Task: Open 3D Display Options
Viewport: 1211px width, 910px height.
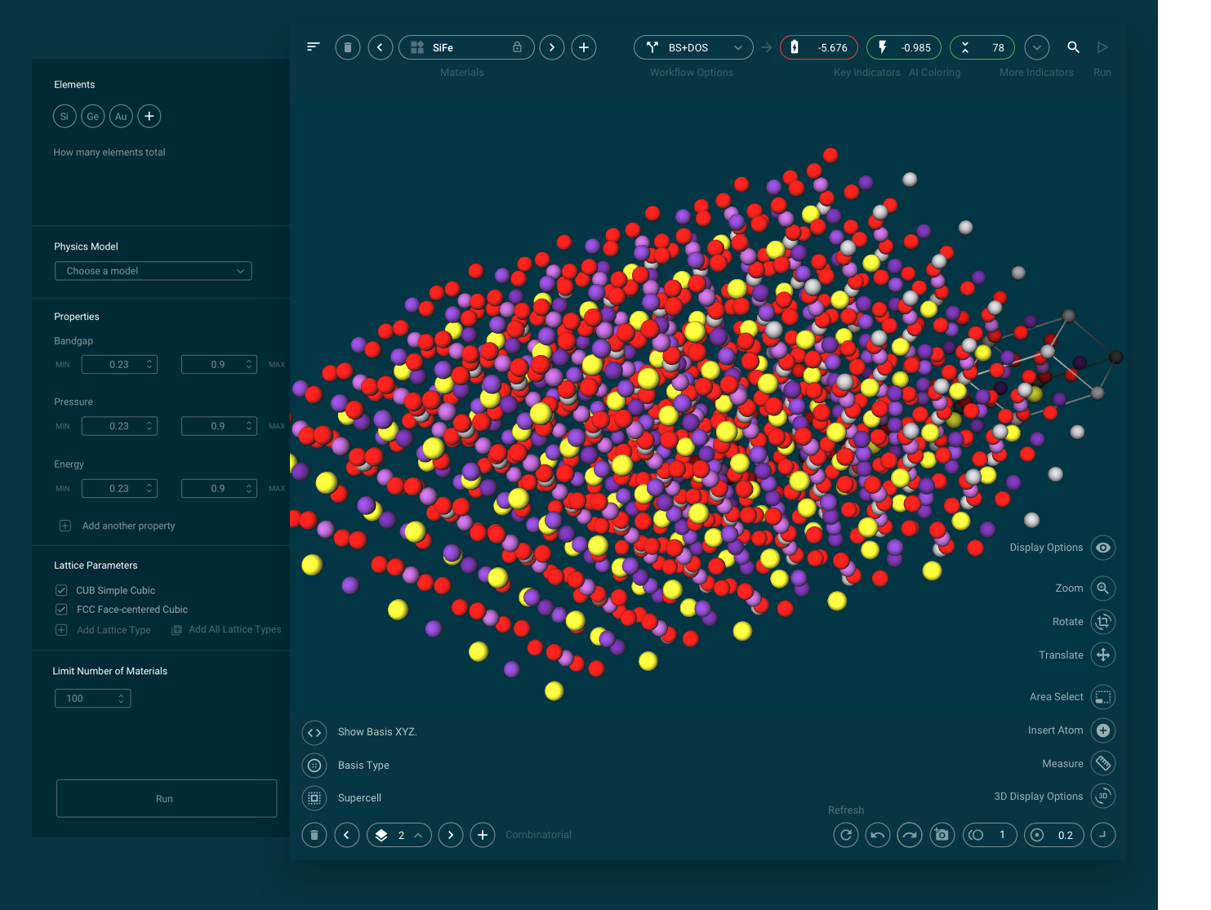Action: pyautogui.click(x=1103, y=796)
